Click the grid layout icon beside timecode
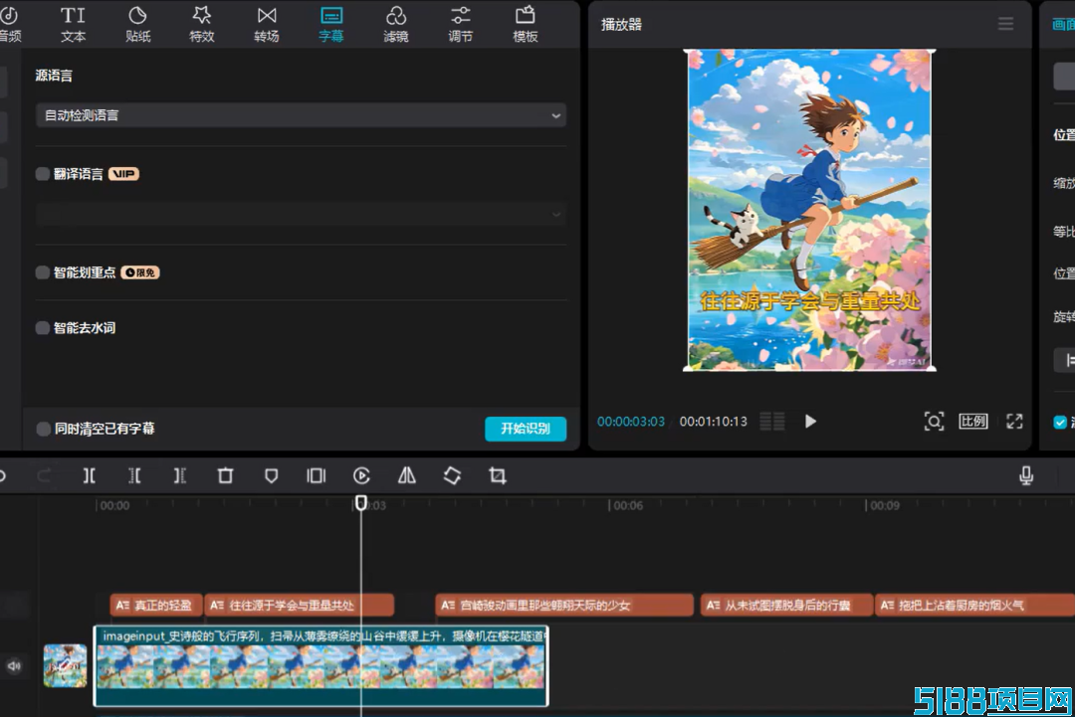The image size is (1075, 717). [x=772, y=422]
